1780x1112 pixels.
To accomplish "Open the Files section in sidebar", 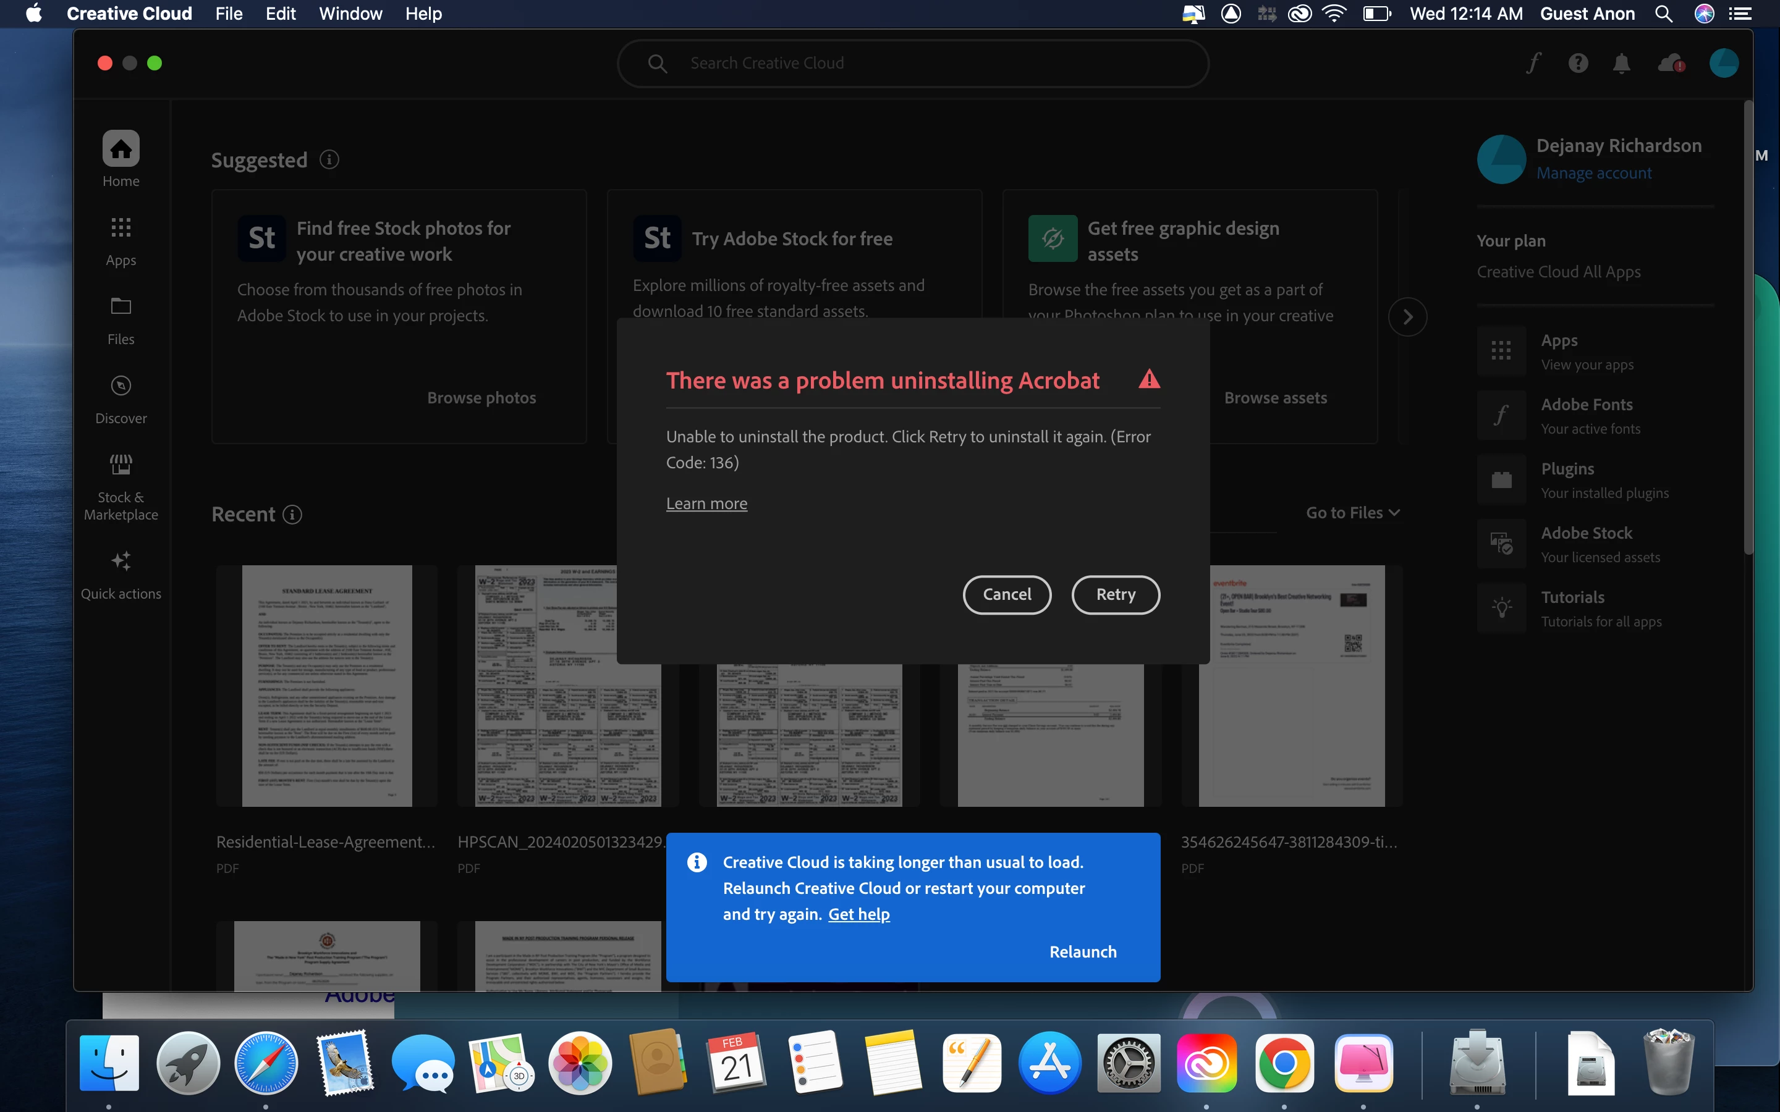I will pos(121,320).
